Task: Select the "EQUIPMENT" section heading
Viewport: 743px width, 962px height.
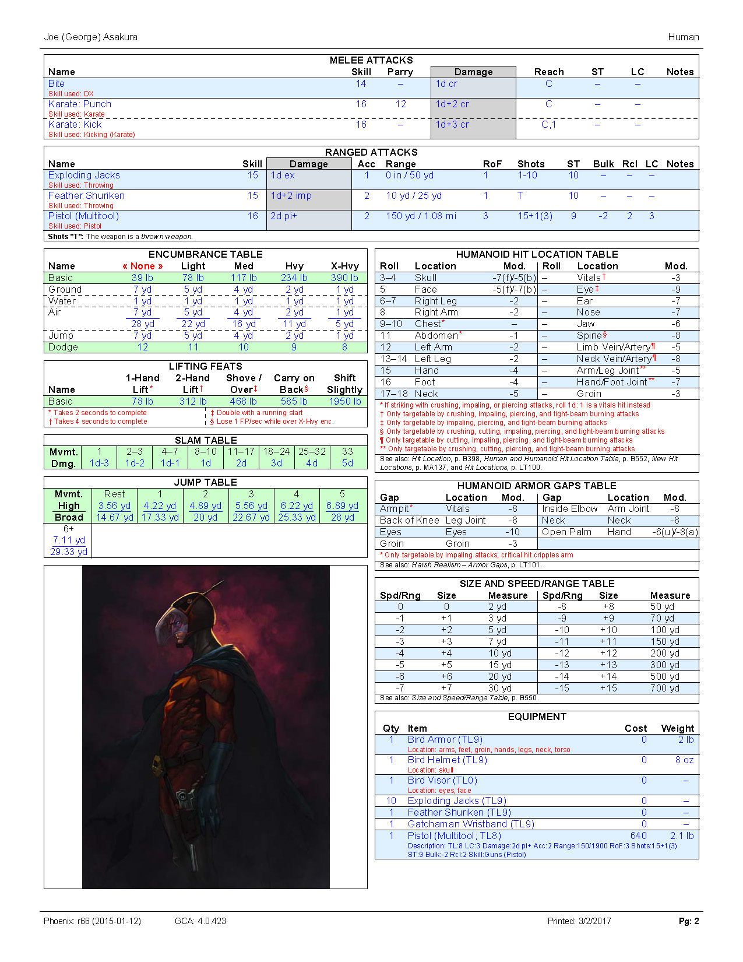Action: point(537,717)
